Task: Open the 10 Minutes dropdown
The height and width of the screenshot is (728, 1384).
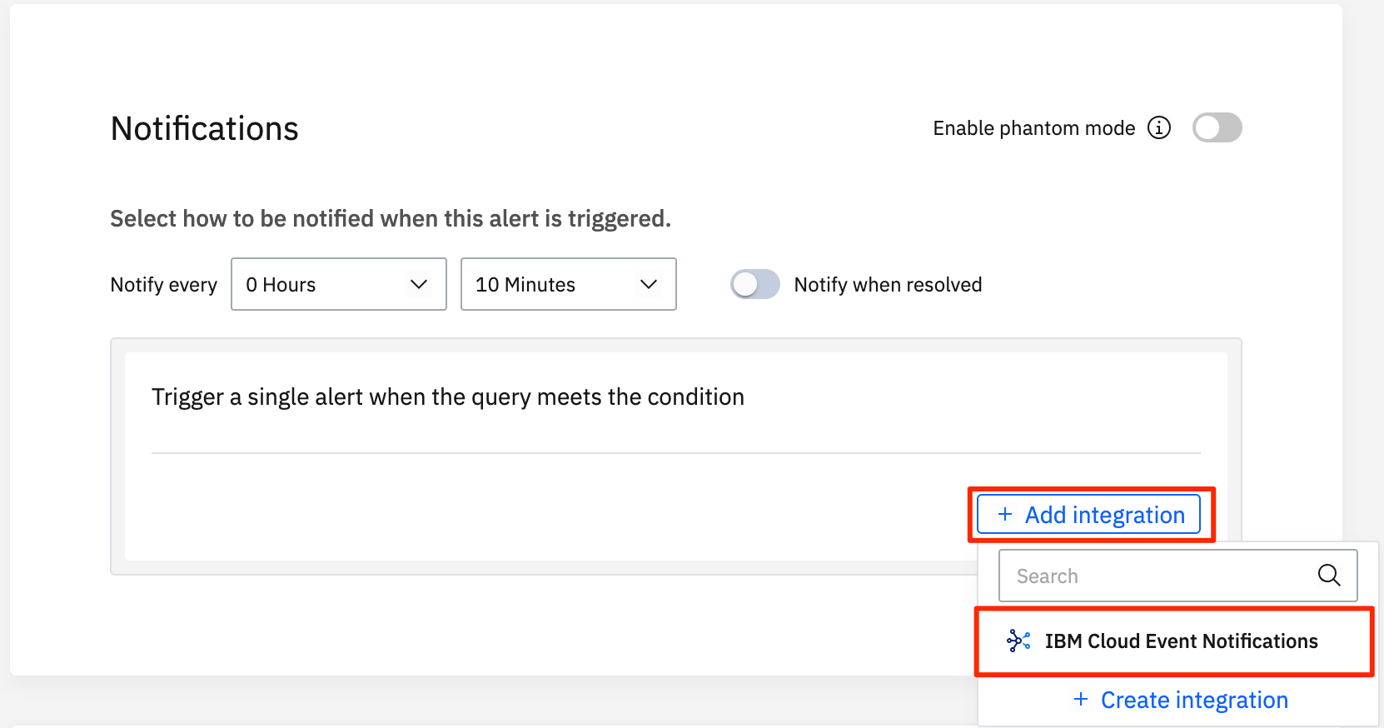Action: pyautogui.click(x=568, y=284)
